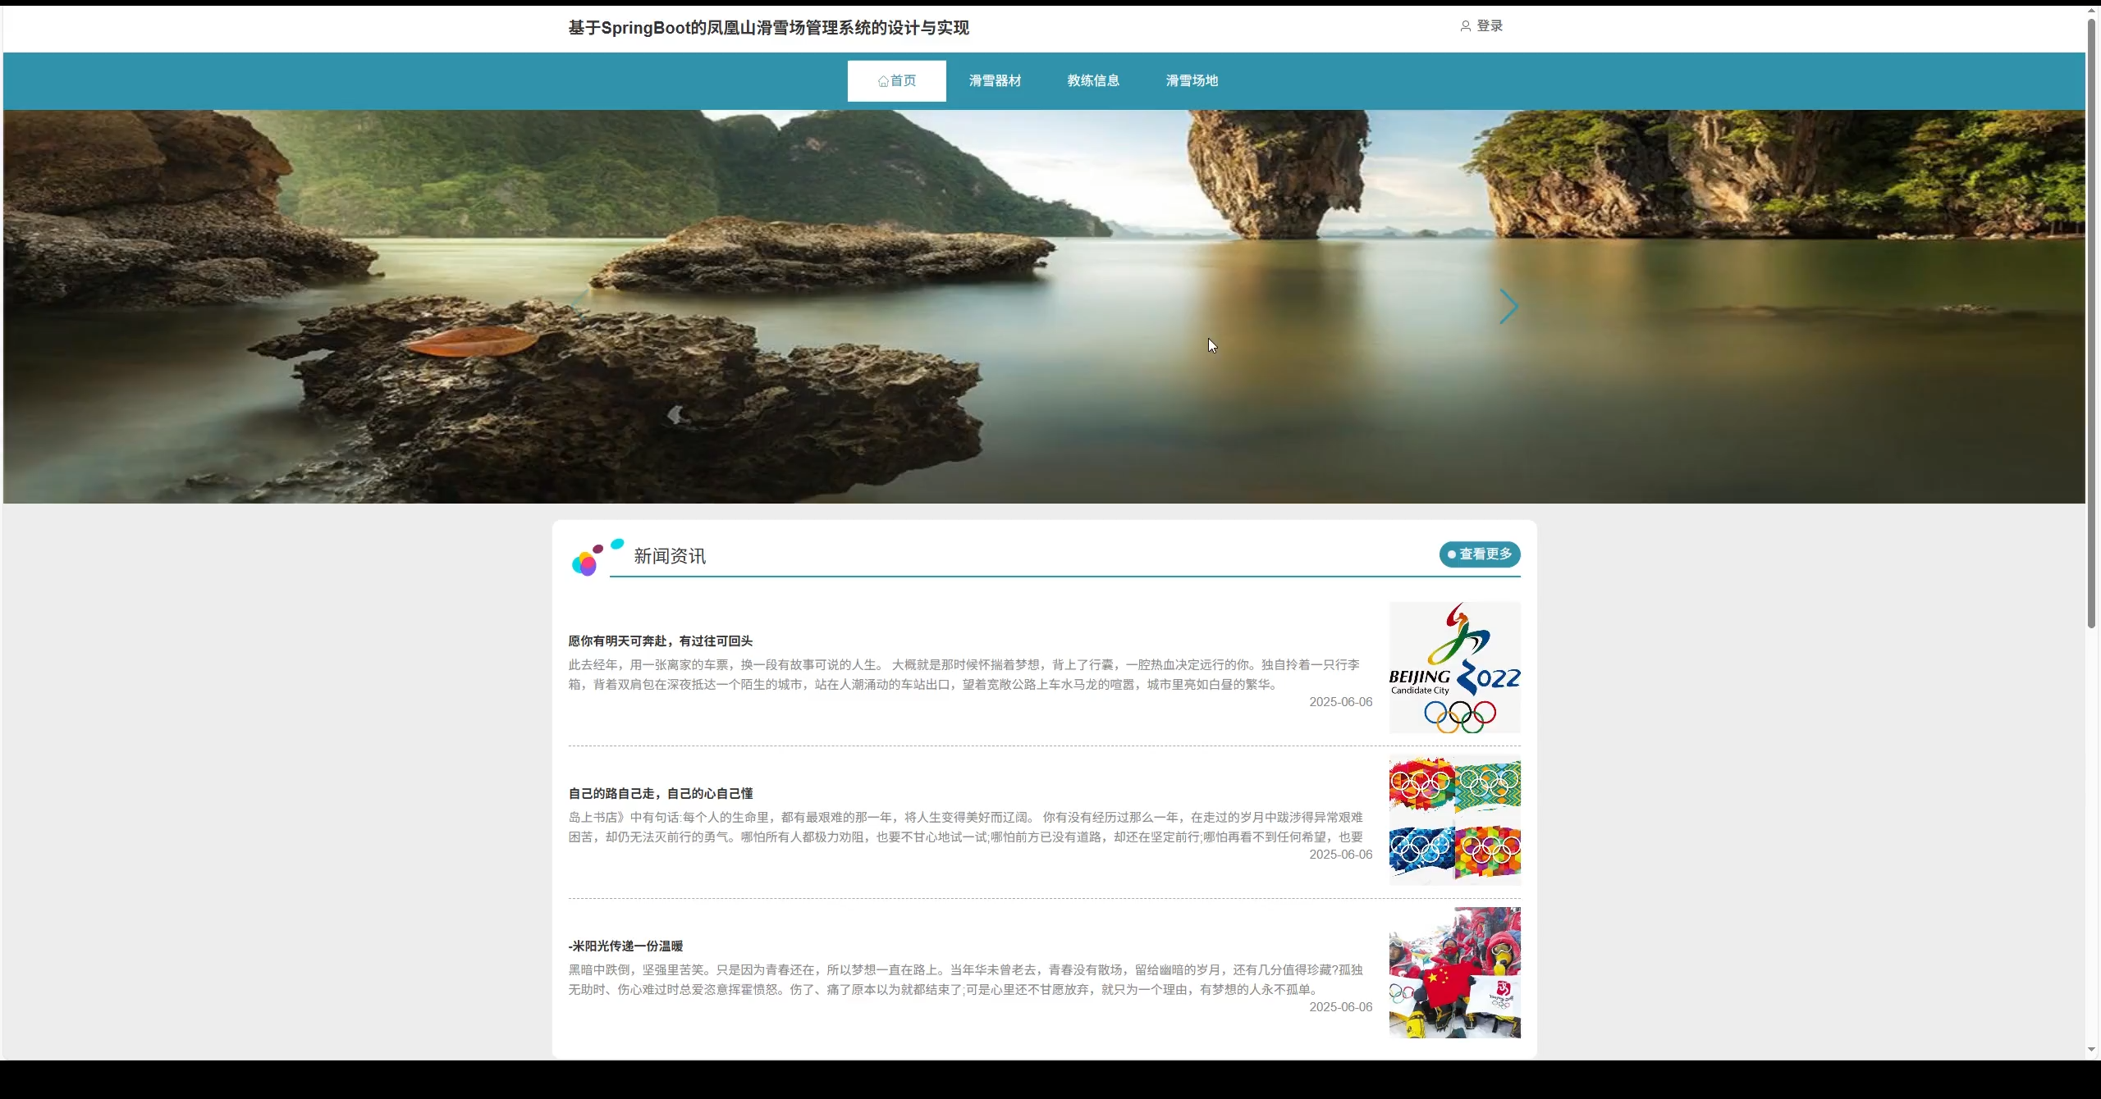Image resolution: width=2101 pixels, height=1099 pixels.
Task: Open the 登录 login link
Action: (x=1490, y=26)
